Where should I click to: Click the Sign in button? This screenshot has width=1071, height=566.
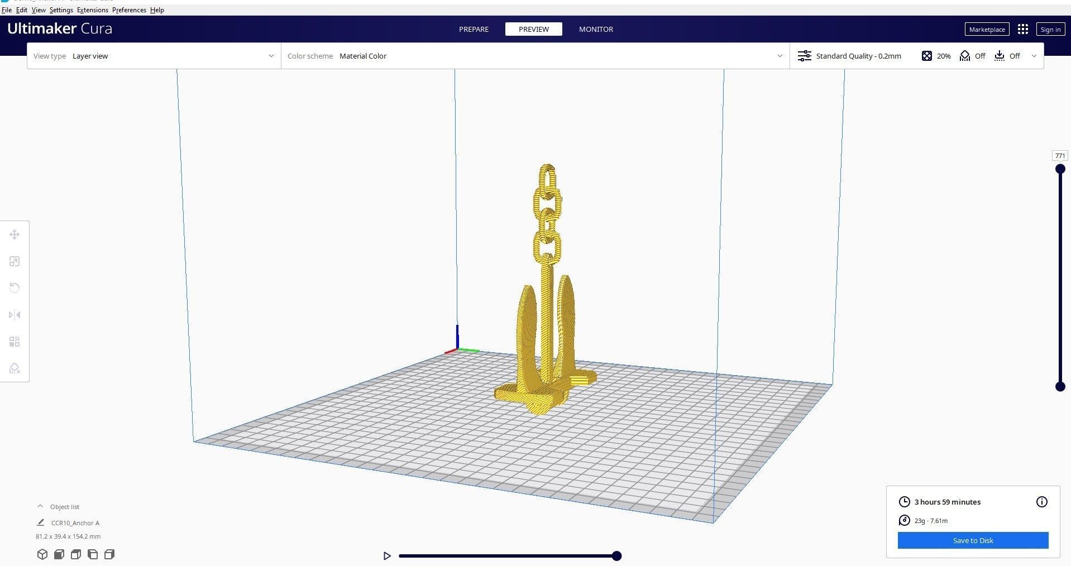coord(1050,30)
